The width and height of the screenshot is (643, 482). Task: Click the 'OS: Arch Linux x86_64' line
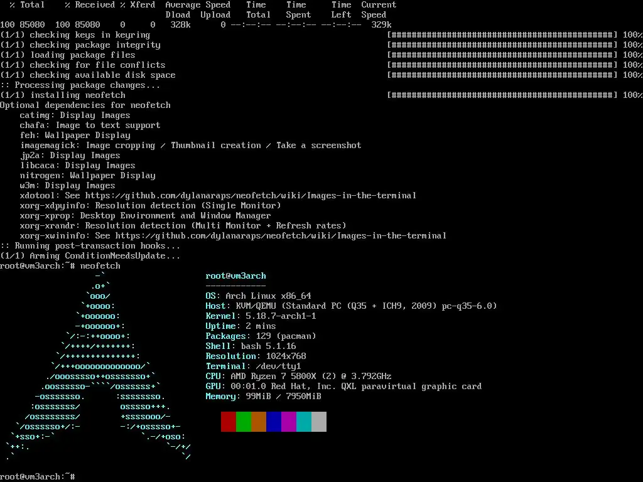[258, 296]
